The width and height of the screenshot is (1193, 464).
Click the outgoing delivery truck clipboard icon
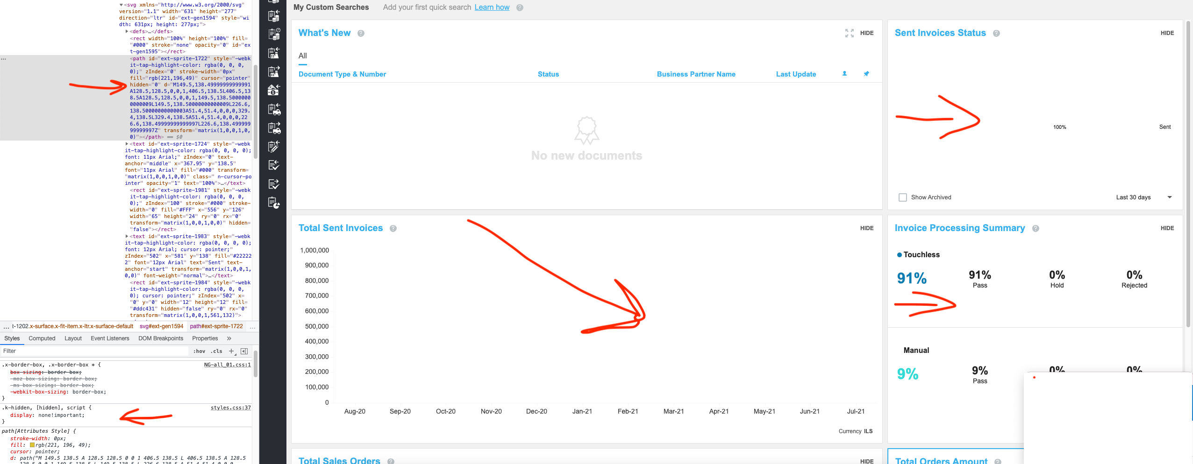275,127
